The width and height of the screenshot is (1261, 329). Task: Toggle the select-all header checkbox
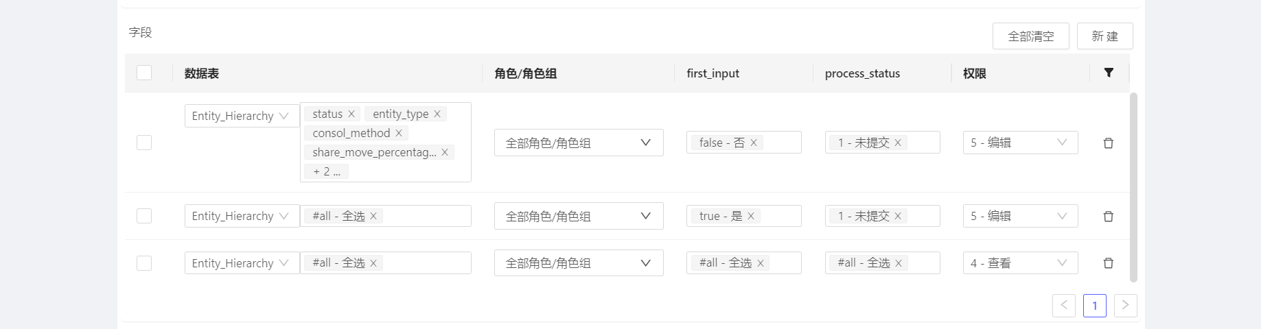[144, 73]
